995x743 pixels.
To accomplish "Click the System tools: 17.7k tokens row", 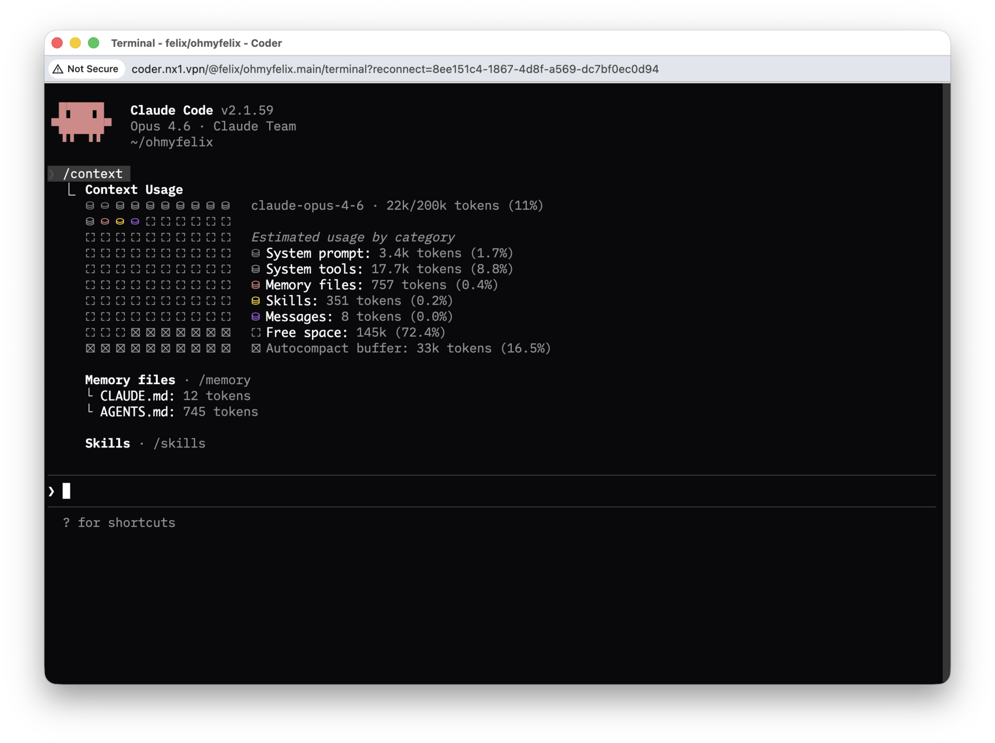I will 382,269.
